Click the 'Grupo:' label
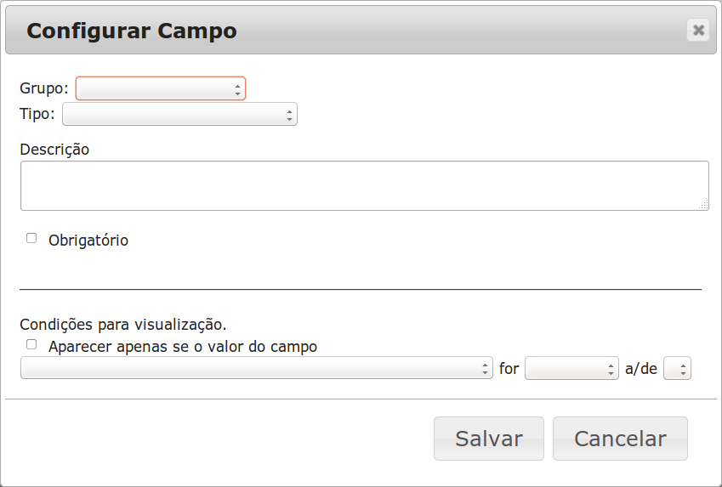 coord(43,88)
